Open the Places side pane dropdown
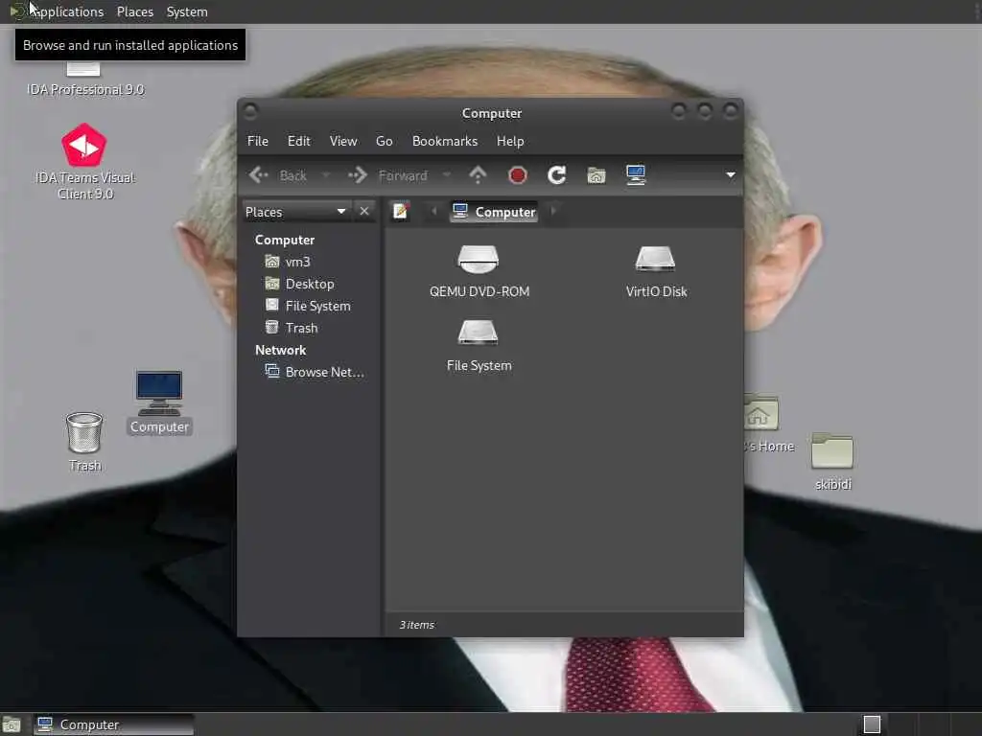The image size is (982, 736). pyautogui.click(x=295, y=212)
